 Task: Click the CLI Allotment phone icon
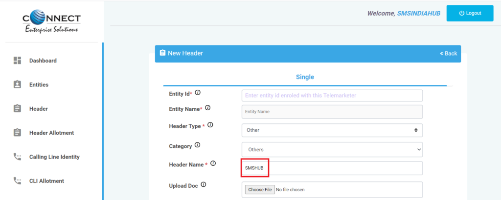(17, 180)
